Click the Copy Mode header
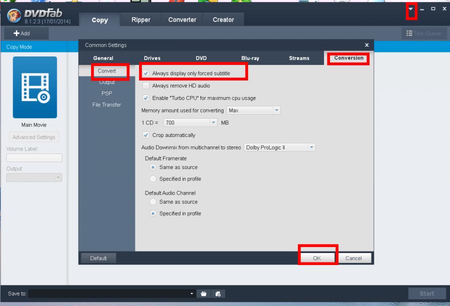 [x=19, y=47]
